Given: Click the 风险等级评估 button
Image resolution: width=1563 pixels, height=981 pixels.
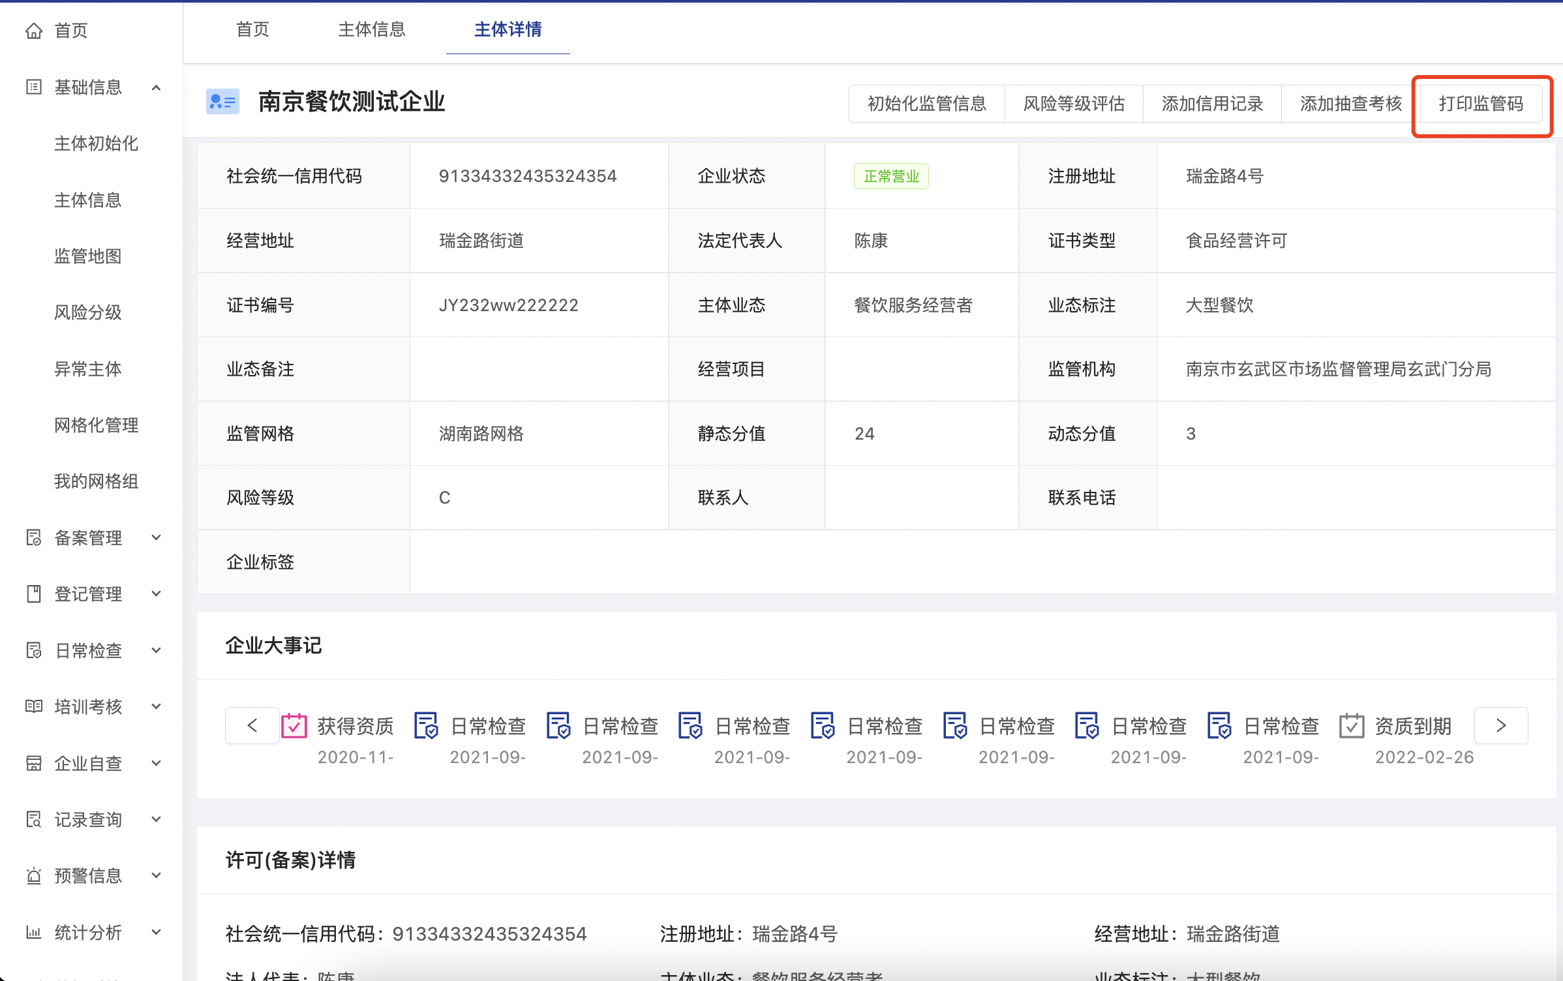Looking at the screenshot, I should [x=1074, y=104].
